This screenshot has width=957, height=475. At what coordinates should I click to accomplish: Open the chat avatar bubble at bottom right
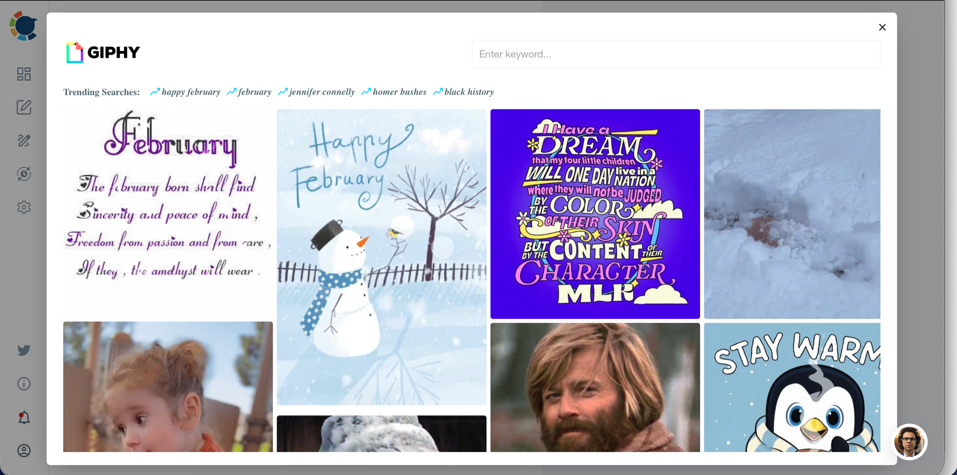click(x=909, y=441)
